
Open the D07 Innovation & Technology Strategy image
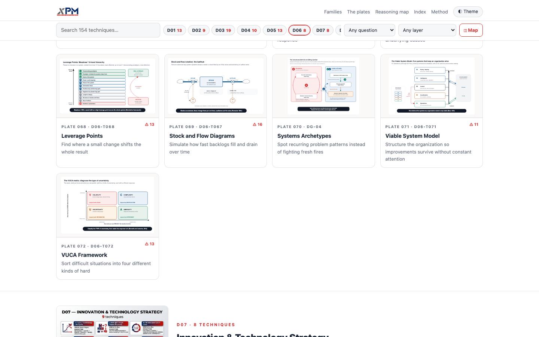coord(112,321)
